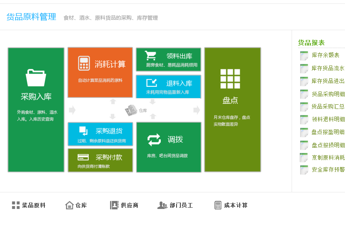This screenshot has height=226, width=345.
Task: Click the 菜品原料 grid icon at bottom
Action: pyautogui.click(x=16, y=205)
